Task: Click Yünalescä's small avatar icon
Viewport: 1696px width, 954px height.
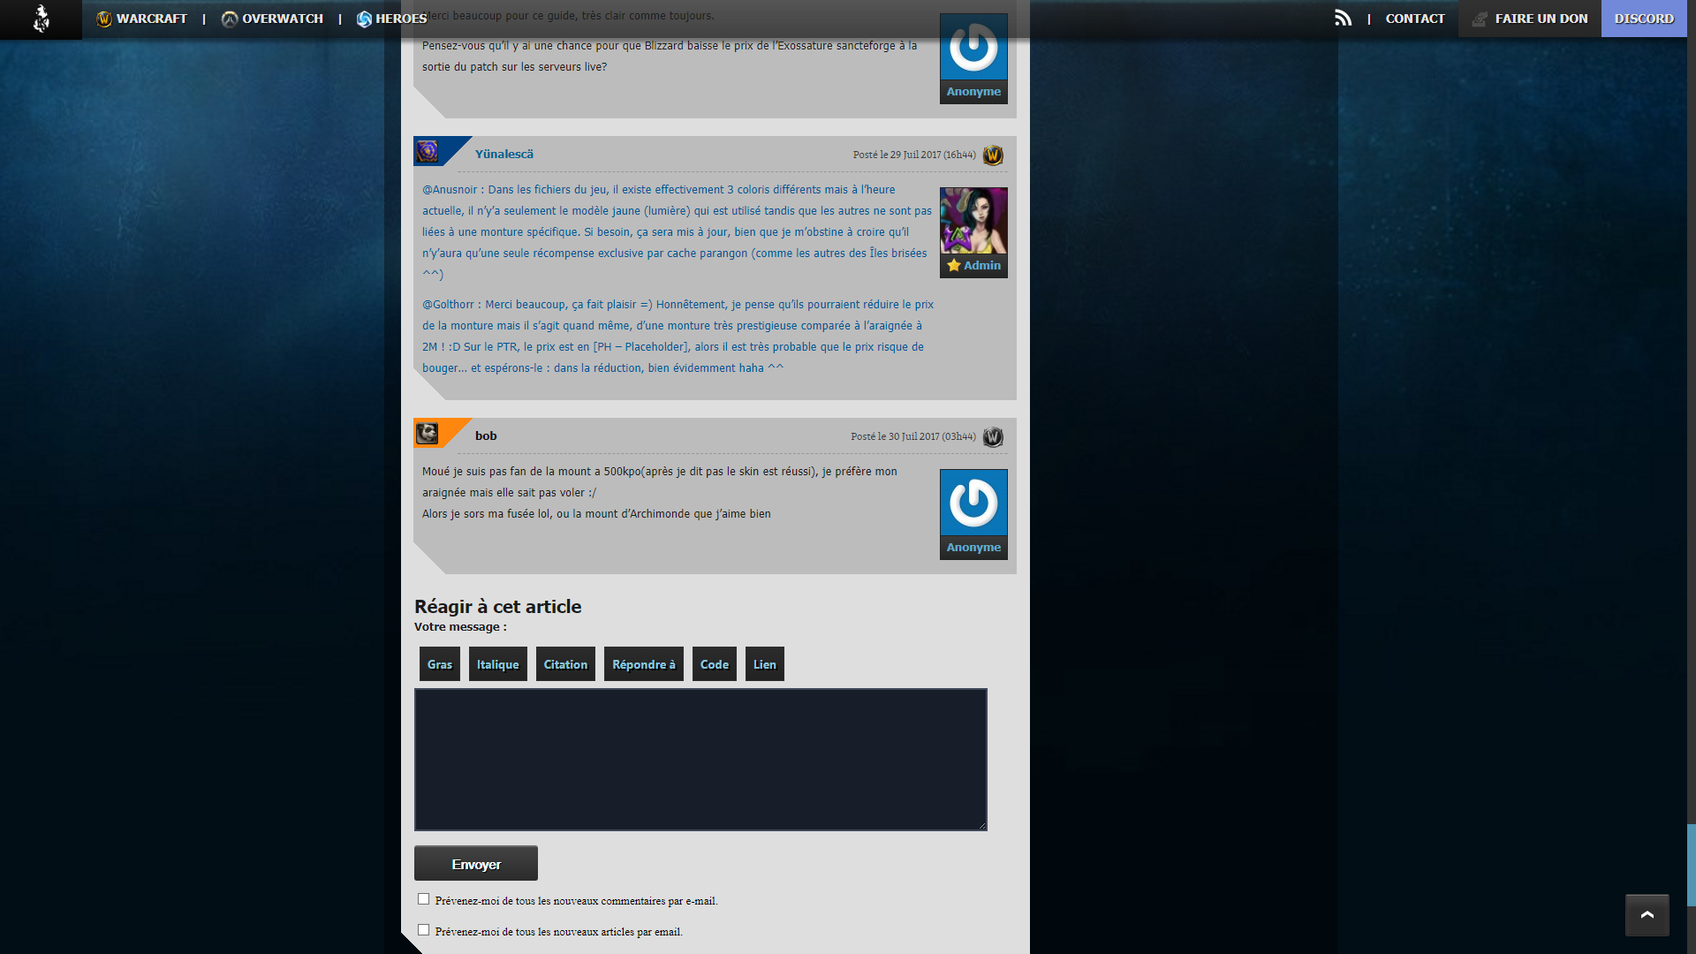Action: coord(428,152)
